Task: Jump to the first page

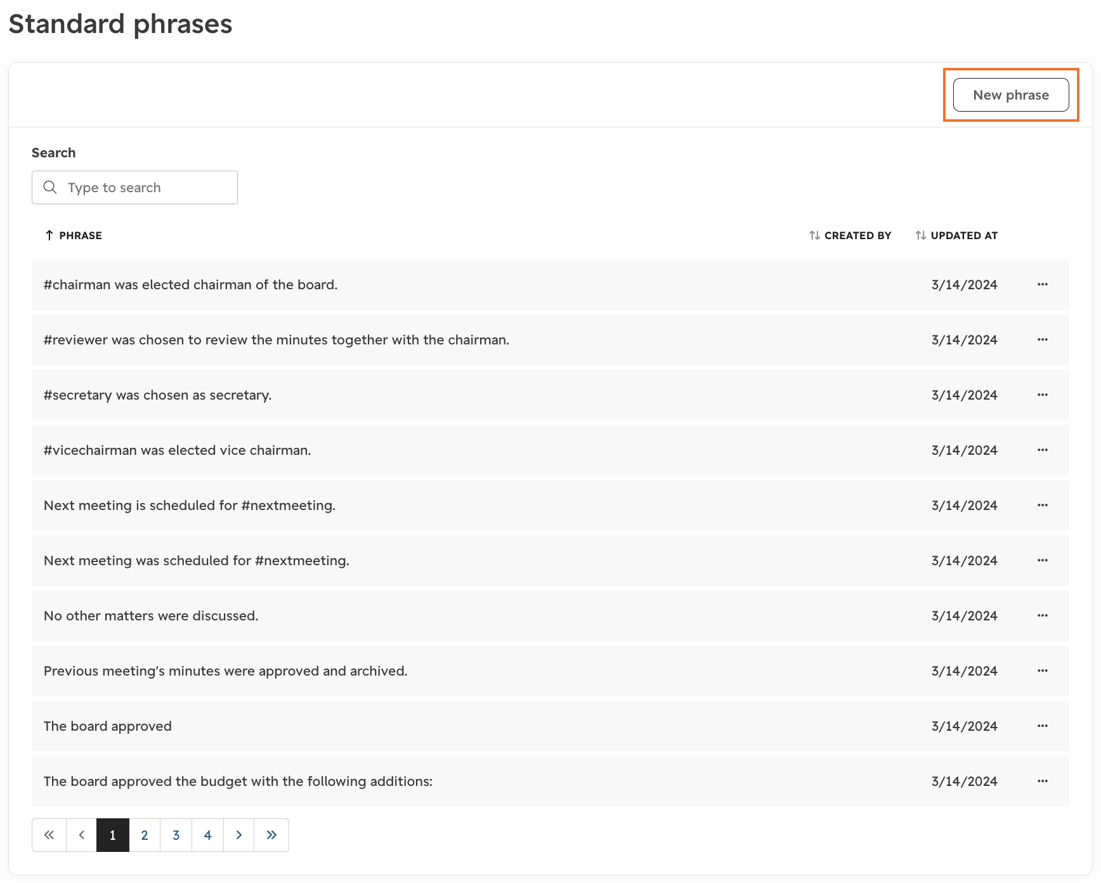Action: point(49,835)
